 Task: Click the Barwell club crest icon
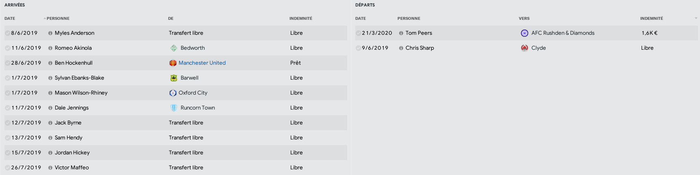[x=174, y=78]
